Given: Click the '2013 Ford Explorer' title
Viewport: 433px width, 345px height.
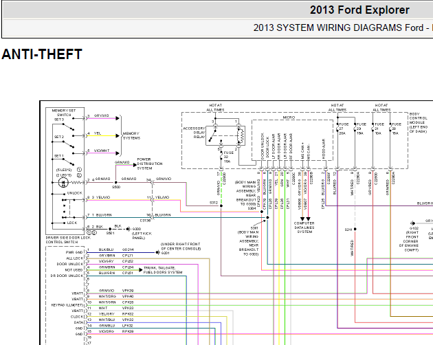Looking at the screenshot, I should 359,10.
